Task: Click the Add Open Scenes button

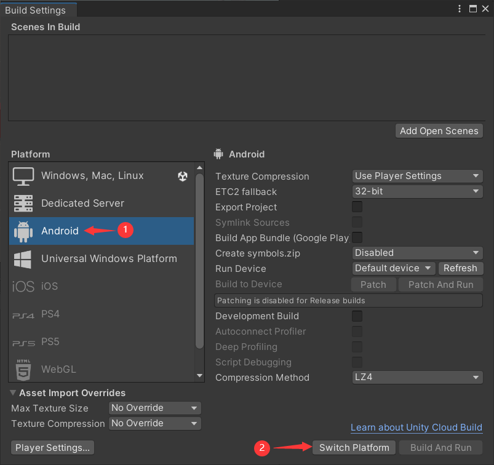Action: tap(439, 130)
